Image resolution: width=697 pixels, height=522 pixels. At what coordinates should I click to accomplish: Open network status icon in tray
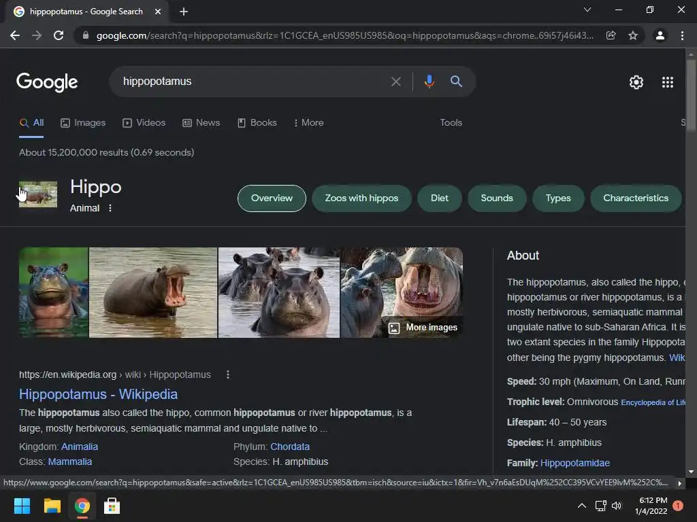600,506
